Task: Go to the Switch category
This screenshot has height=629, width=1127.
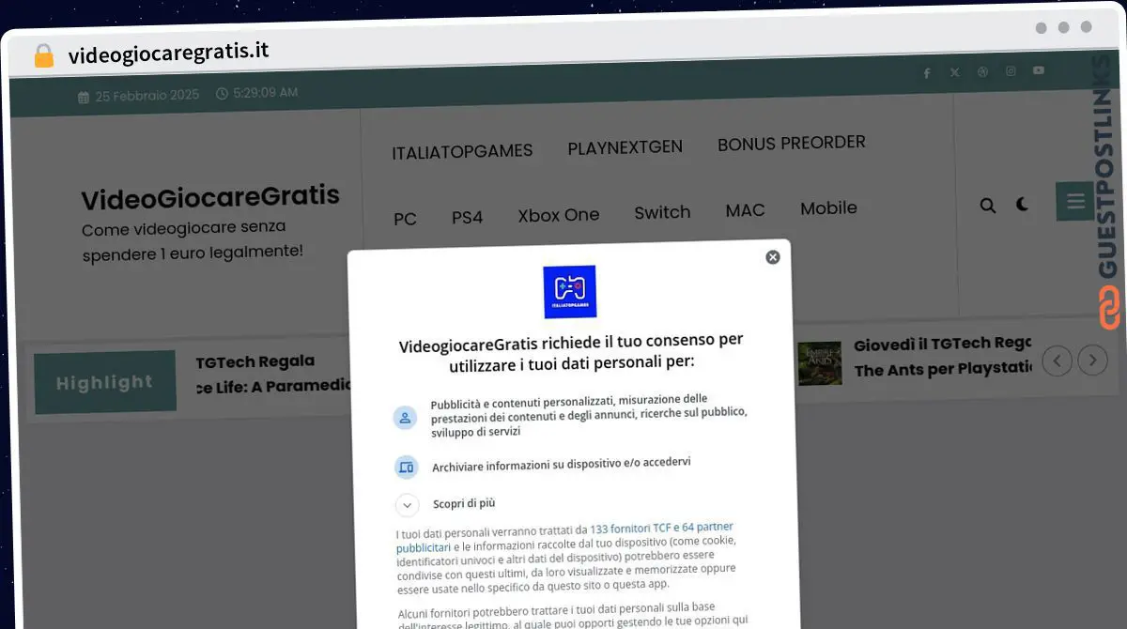Action: tap(662, 212)
